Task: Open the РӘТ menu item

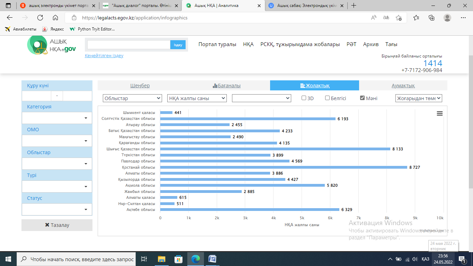Action: 351,44
